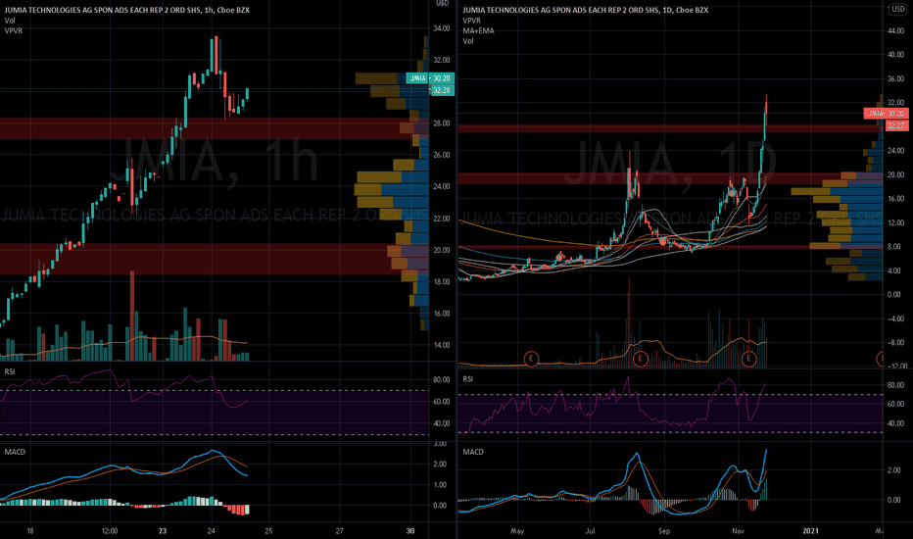
Task: Click the Sep label on 1D time axis
Action: pos(664,531)
